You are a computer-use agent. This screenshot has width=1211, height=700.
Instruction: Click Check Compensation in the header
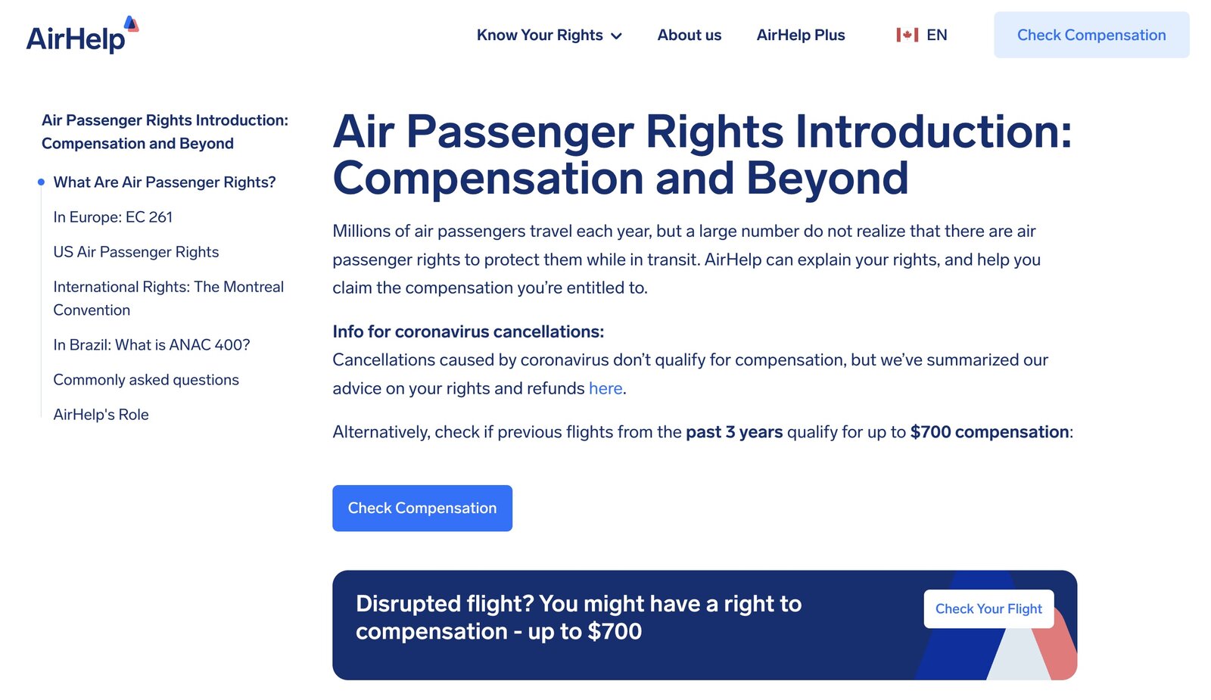[1091, 35]
